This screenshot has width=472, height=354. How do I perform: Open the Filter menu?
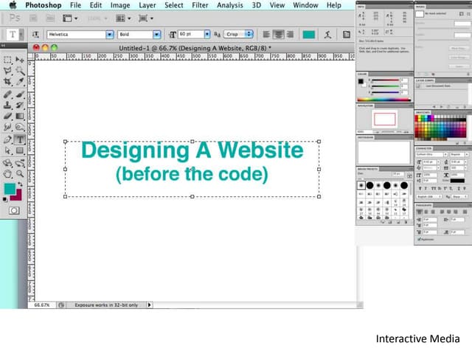pyautogui.click(x=200, y=5)
